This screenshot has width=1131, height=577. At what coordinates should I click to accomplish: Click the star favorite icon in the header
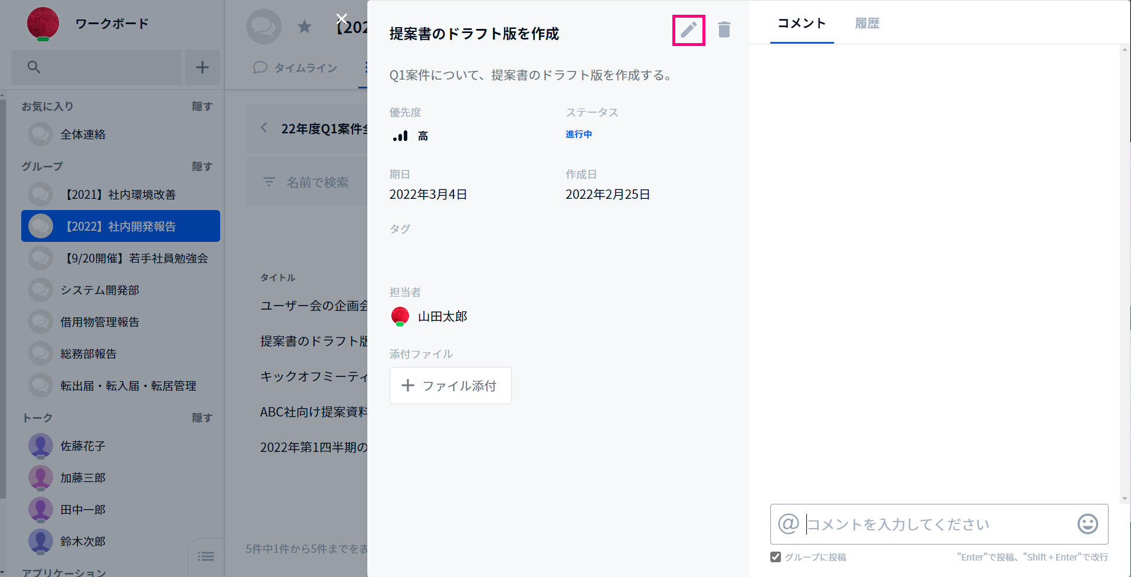pos(305,27)
